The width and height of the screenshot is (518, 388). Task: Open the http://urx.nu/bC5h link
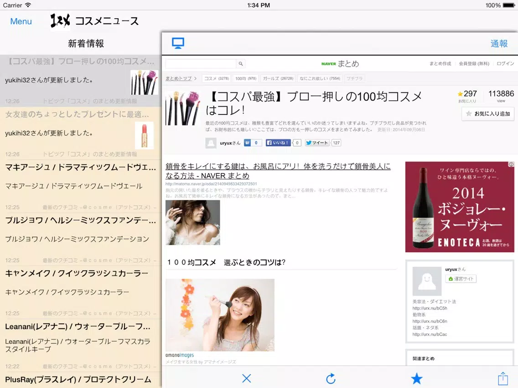pos(430,308)
